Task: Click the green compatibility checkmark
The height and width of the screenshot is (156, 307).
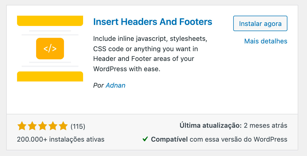Action: click(145, 139)
